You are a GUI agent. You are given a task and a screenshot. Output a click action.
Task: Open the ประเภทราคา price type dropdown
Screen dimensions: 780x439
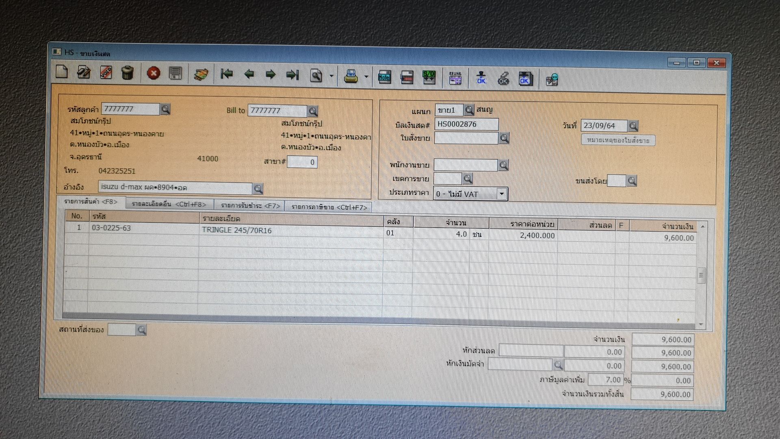[502, 194]
